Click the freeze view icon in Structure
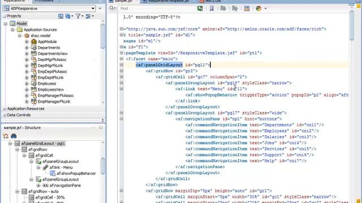Viewport: 362px width, 203px height. point(6,136)
